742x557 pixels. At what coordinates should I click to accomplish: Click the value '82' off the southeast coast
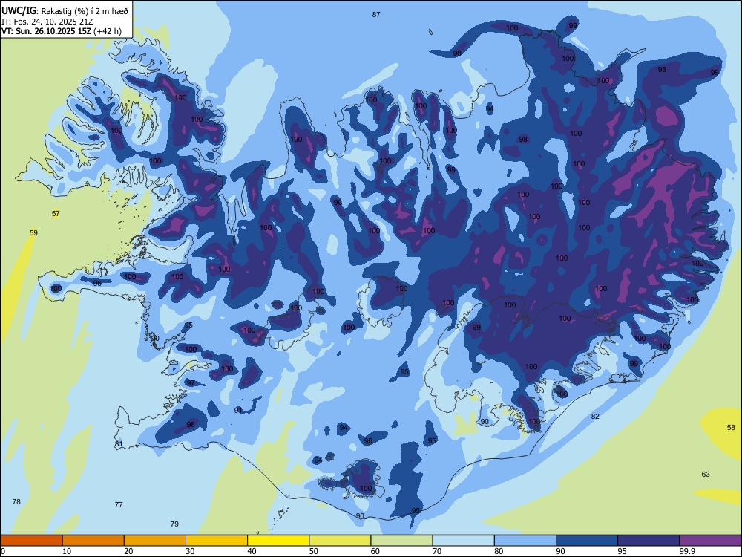pos(595,417)
